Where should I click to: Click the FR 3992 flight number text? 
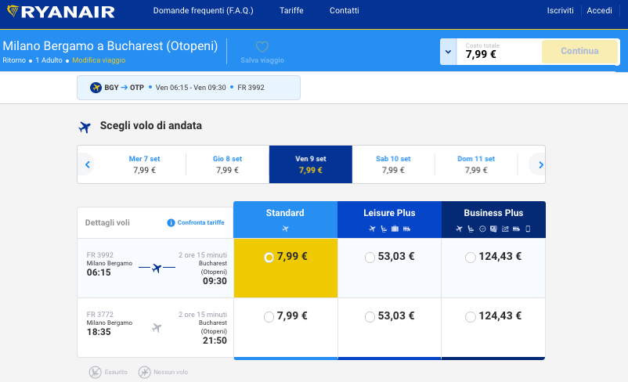tap(100, 255)
